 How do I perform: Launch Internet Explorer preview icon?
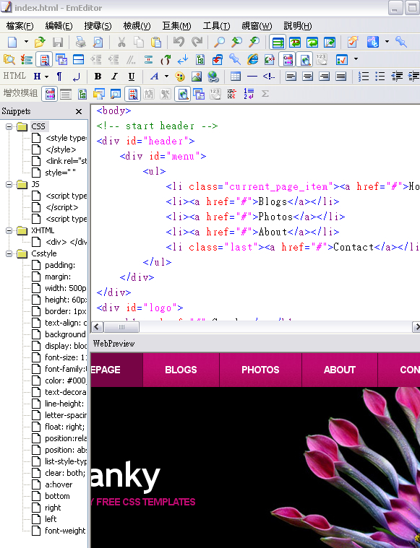coord(252,59)
